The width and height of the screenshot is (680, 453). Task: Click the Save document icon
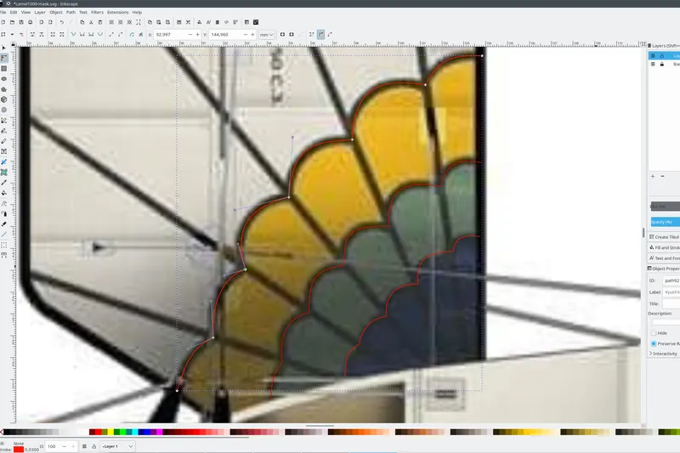[x=21, y=22]
